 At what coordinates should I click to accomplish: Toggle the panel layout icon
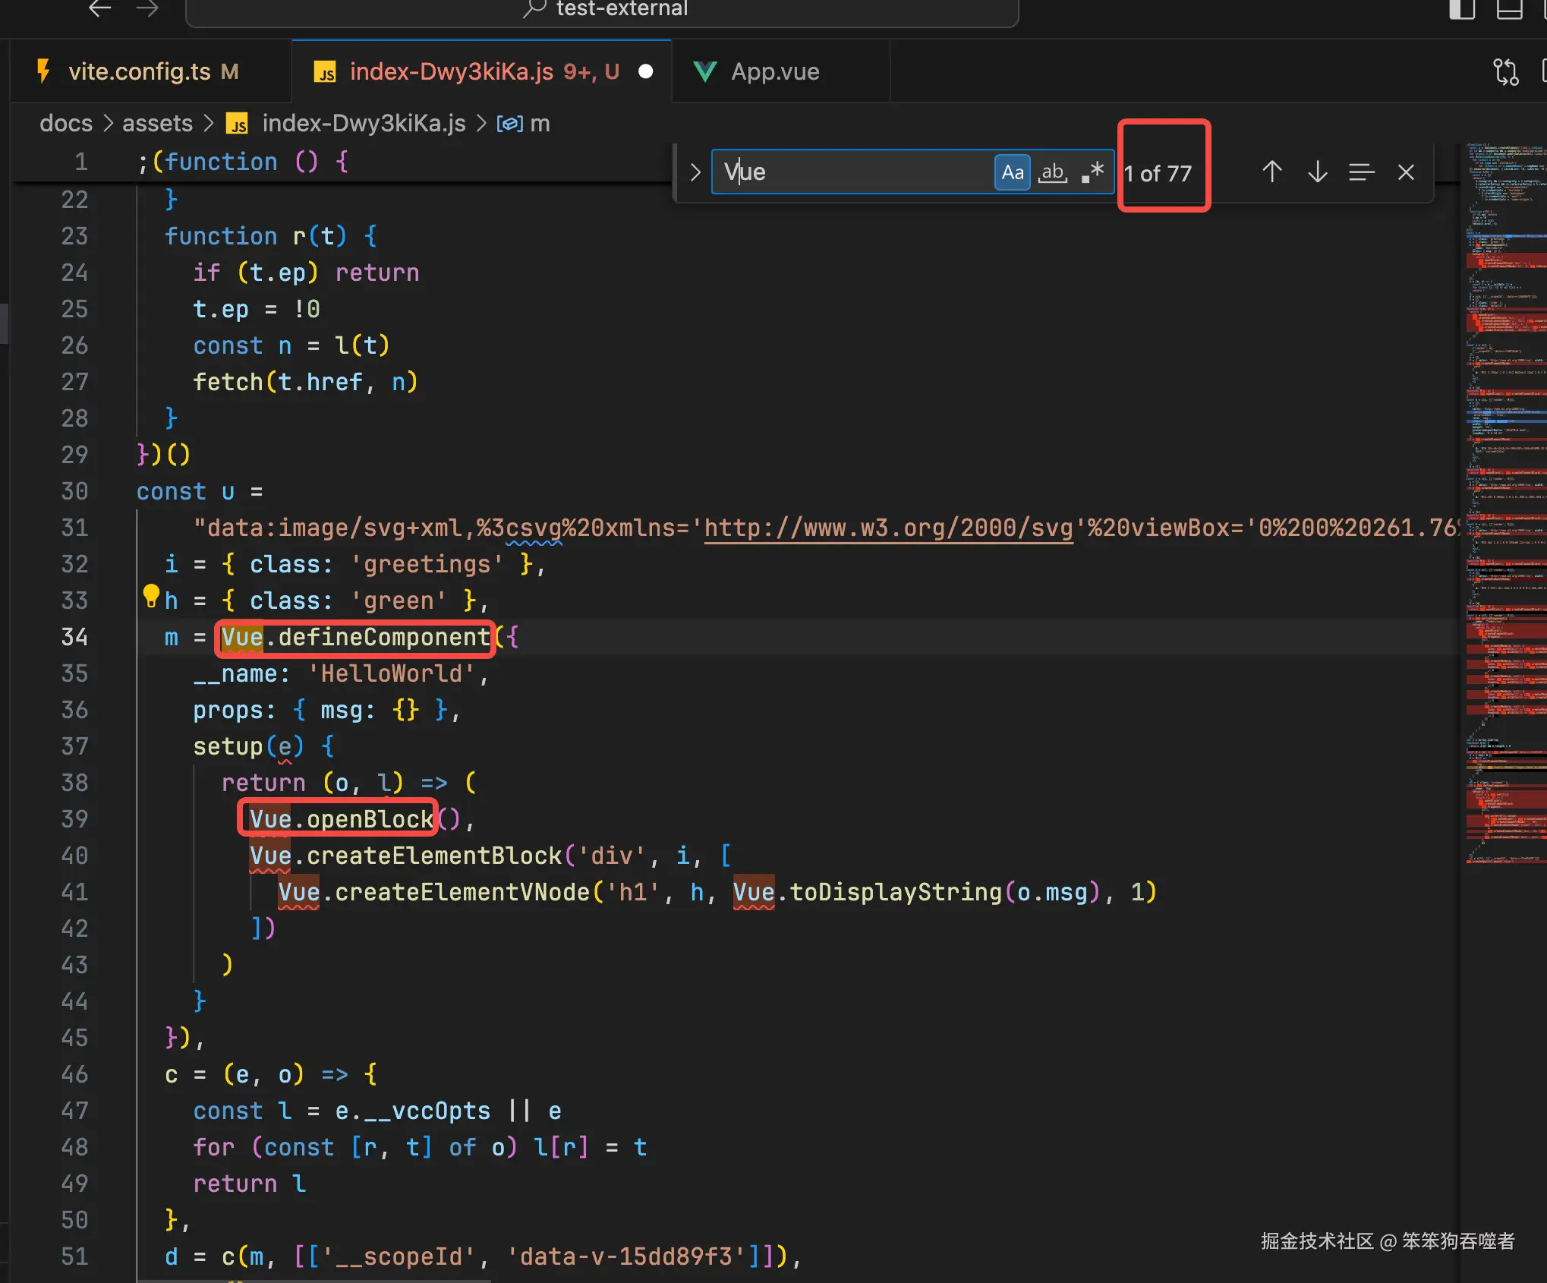point(1509,9)
